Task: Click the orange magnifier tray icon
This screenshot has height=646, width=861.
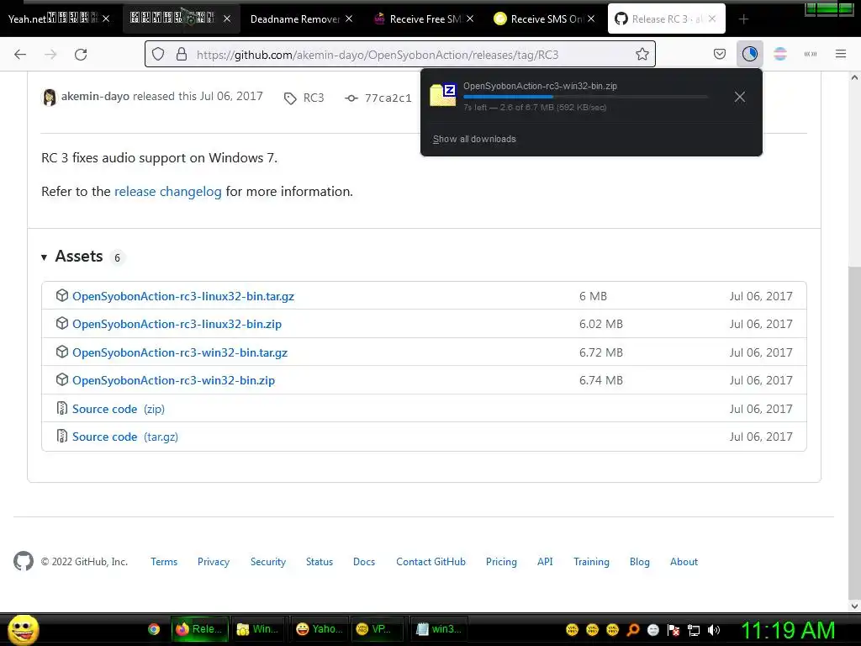Action: (632, 630)
